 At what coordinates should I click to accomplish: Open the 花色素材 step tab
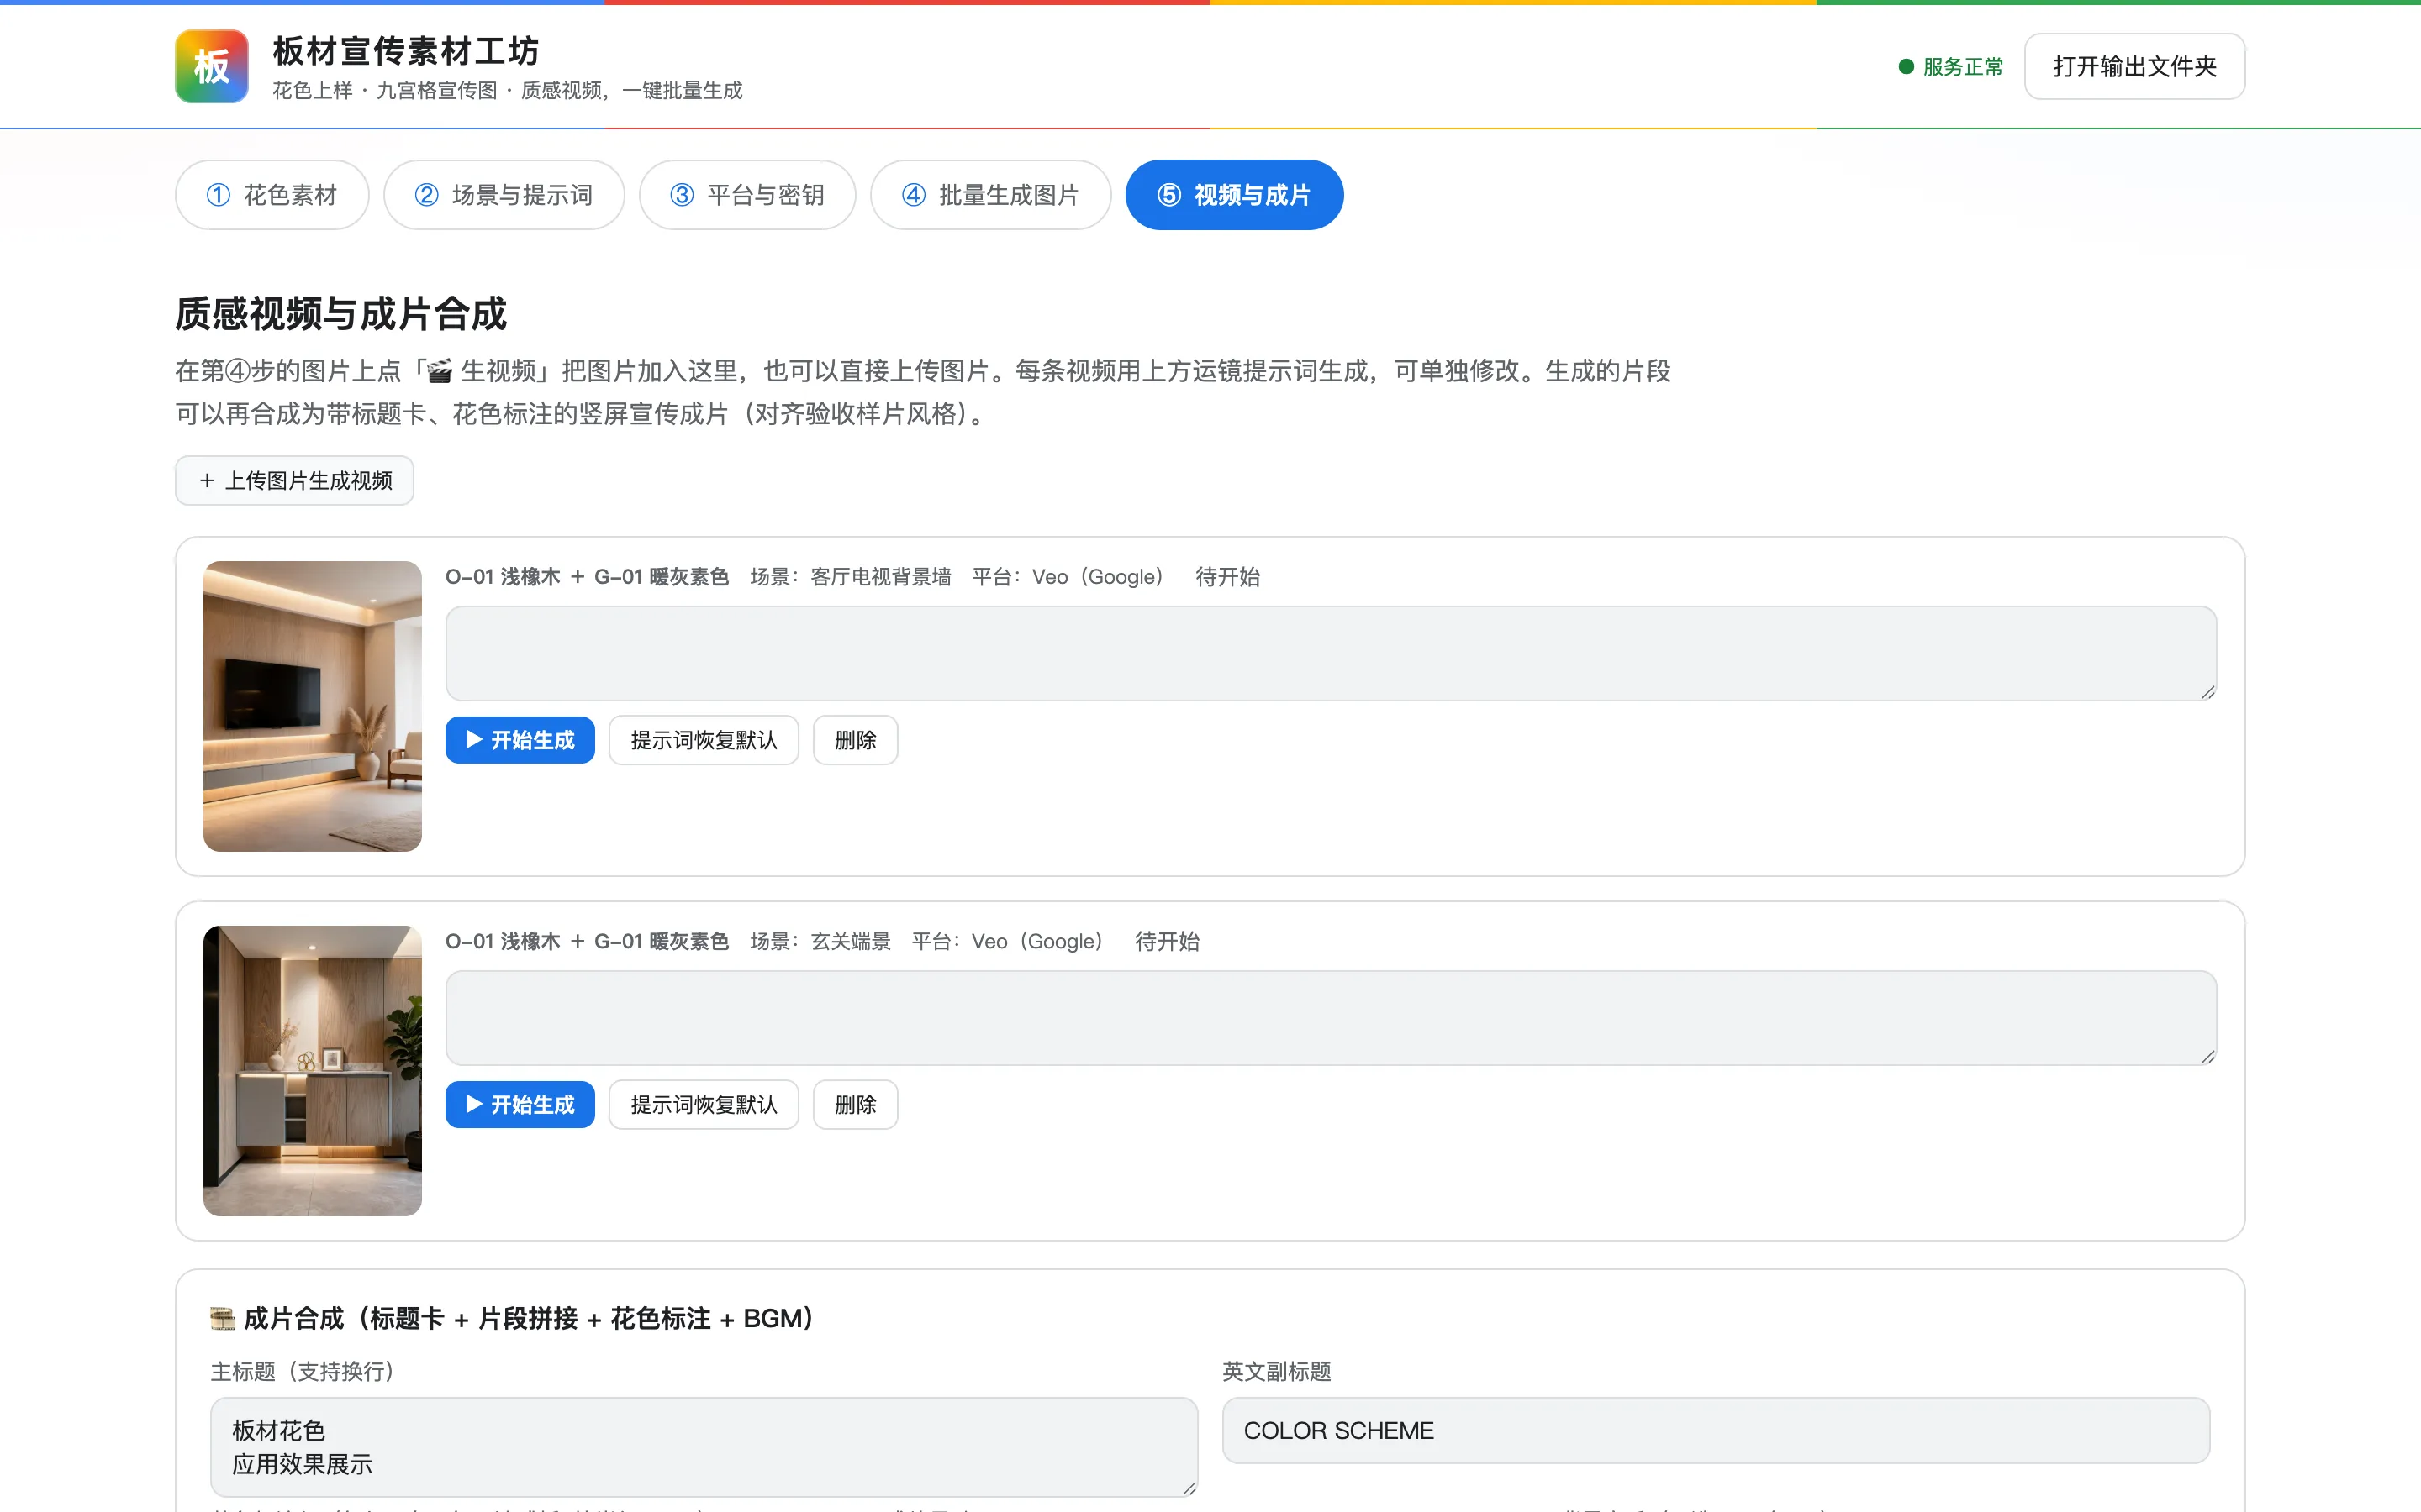point(272,195)
